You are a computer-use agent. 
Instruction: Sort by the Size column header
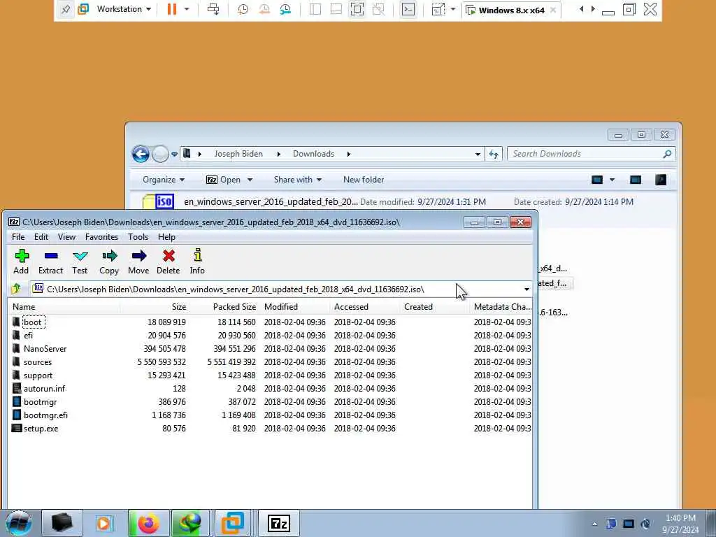(155, 307)
